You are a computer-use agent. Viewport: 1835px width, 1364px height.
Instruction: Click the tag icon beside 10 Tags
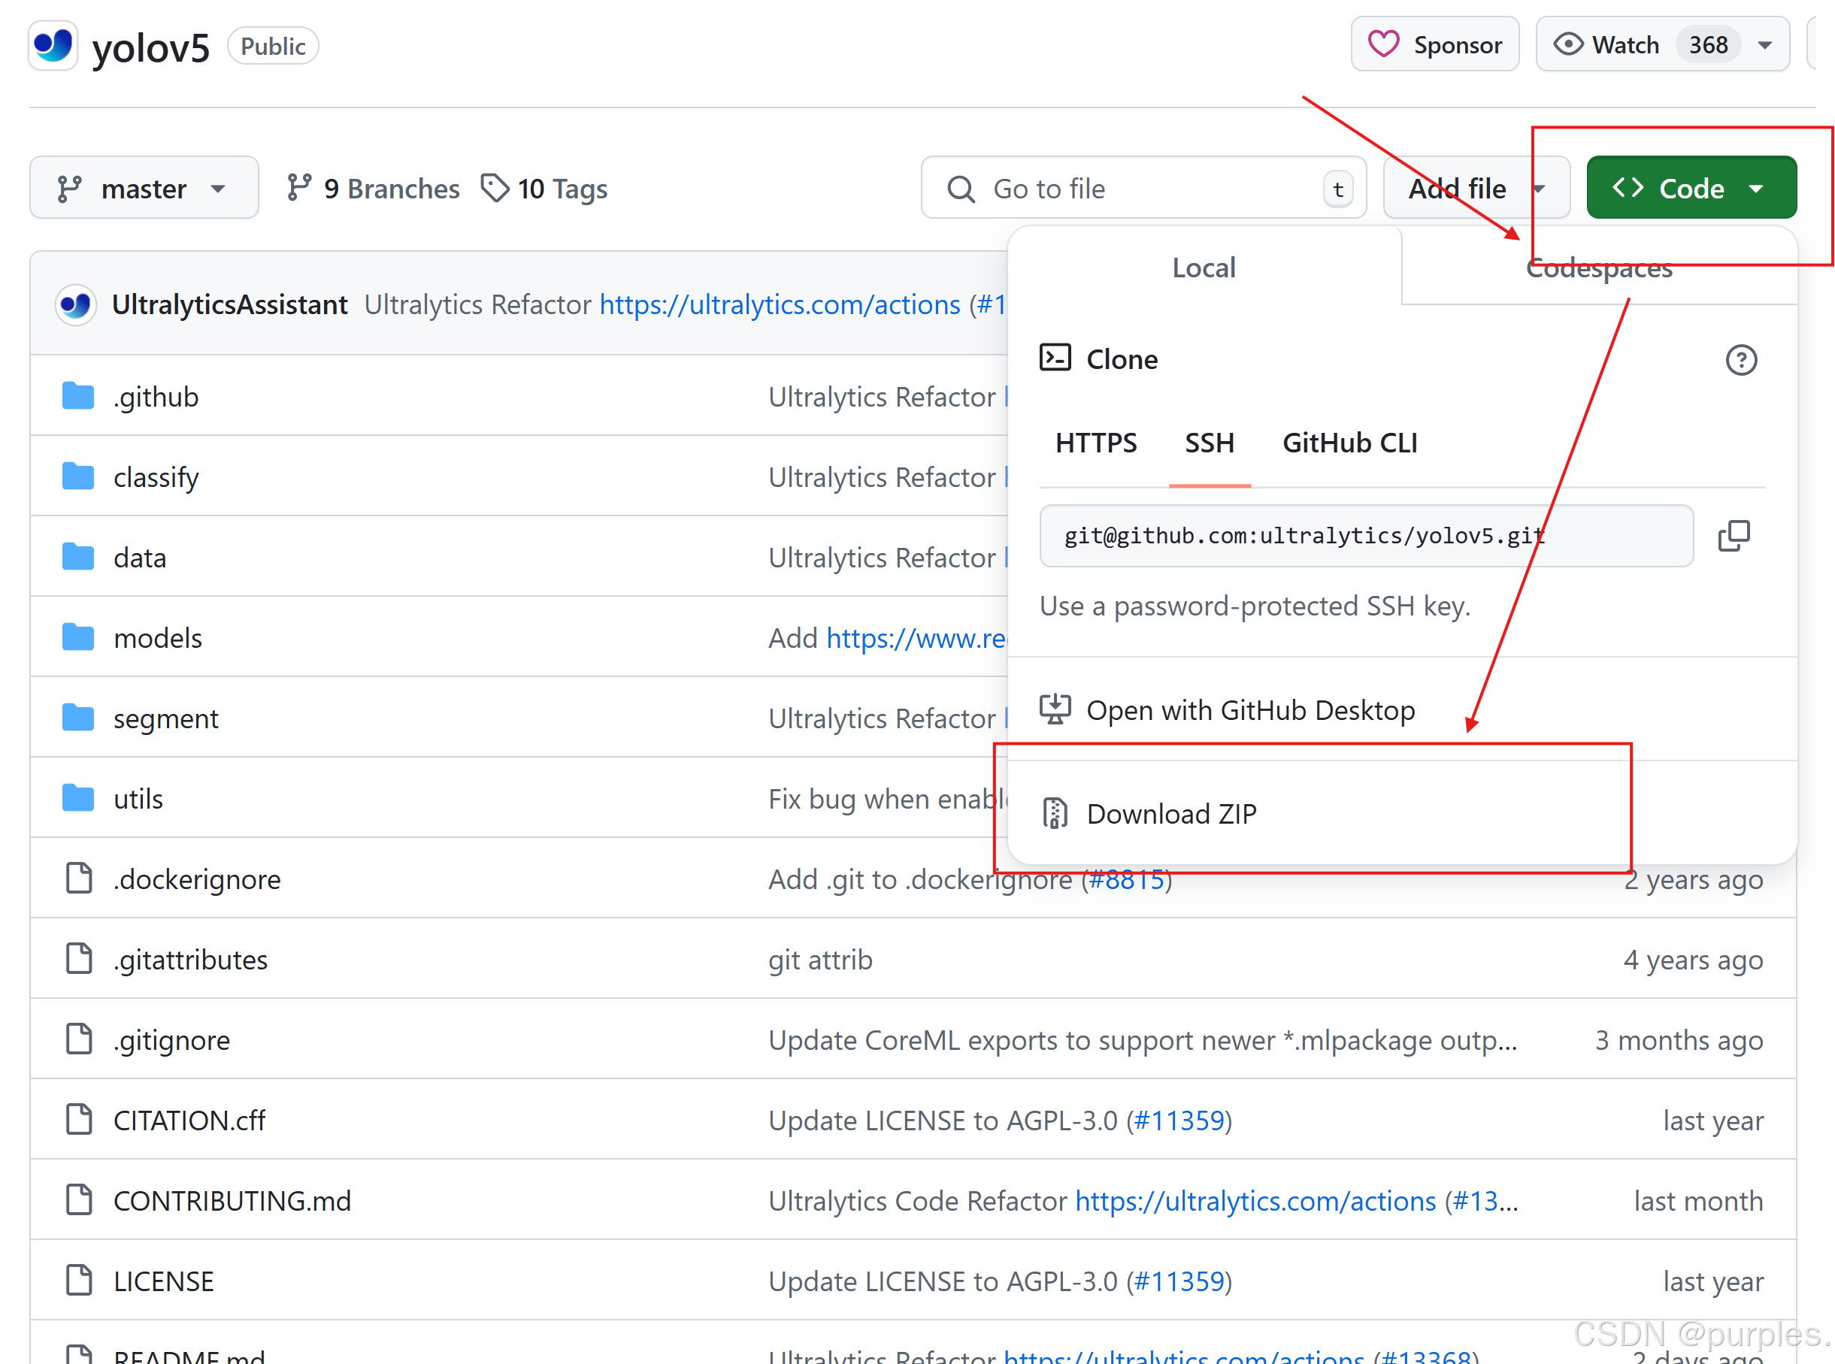pos(495,187)
